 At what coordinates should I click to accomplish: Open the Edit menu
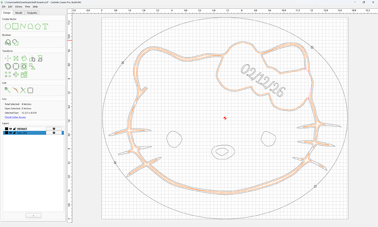click(10, 7)
